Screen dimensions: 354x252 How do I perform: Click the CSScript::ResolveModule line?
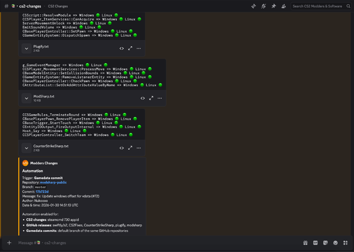tap(70, 15)
